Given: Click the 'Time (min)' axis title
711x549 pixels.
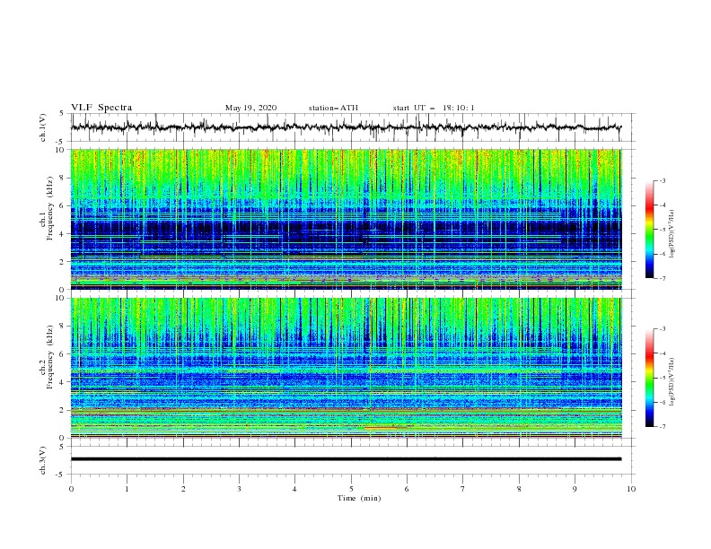Looking at the screenshot, I should pos(359,498).
